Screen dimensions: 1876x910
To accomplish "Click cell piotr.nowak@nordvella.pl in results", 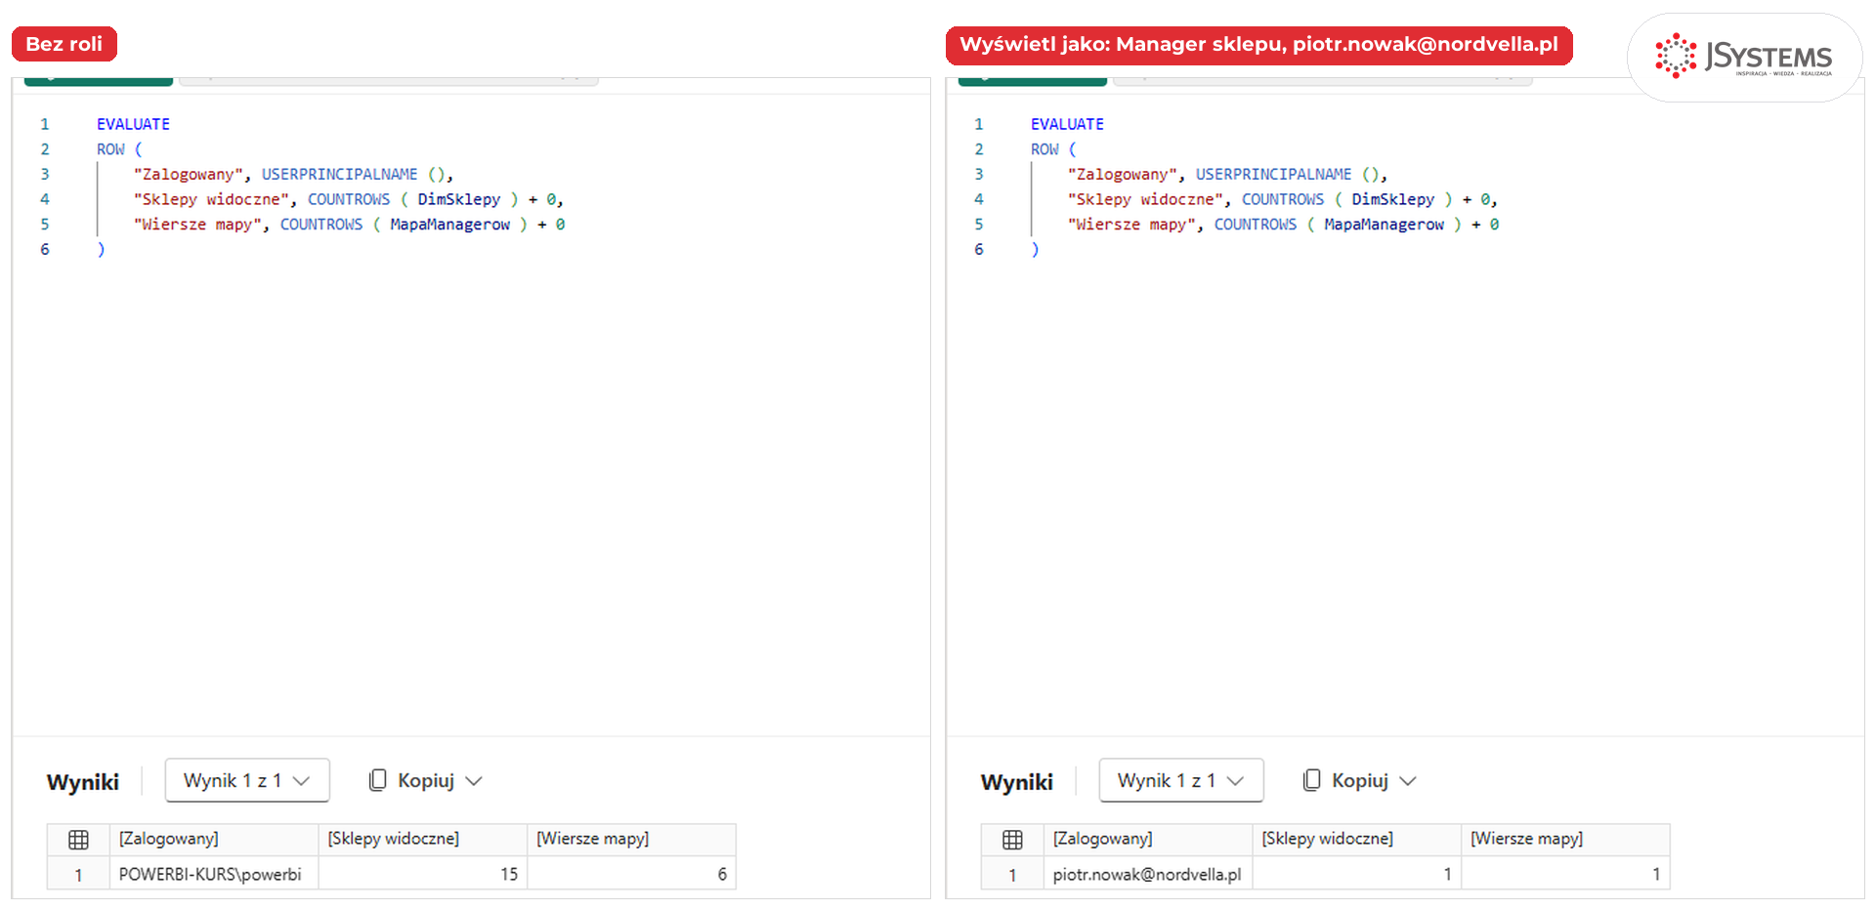I will click(x=1148, y=874).
